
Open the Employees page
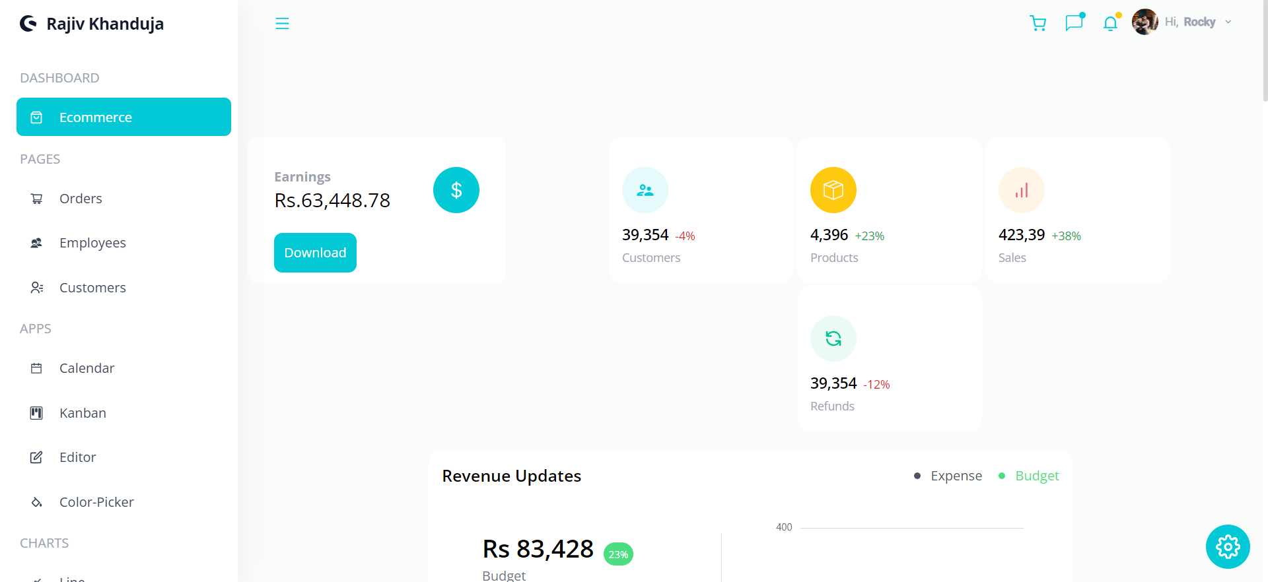pos(123,243)
